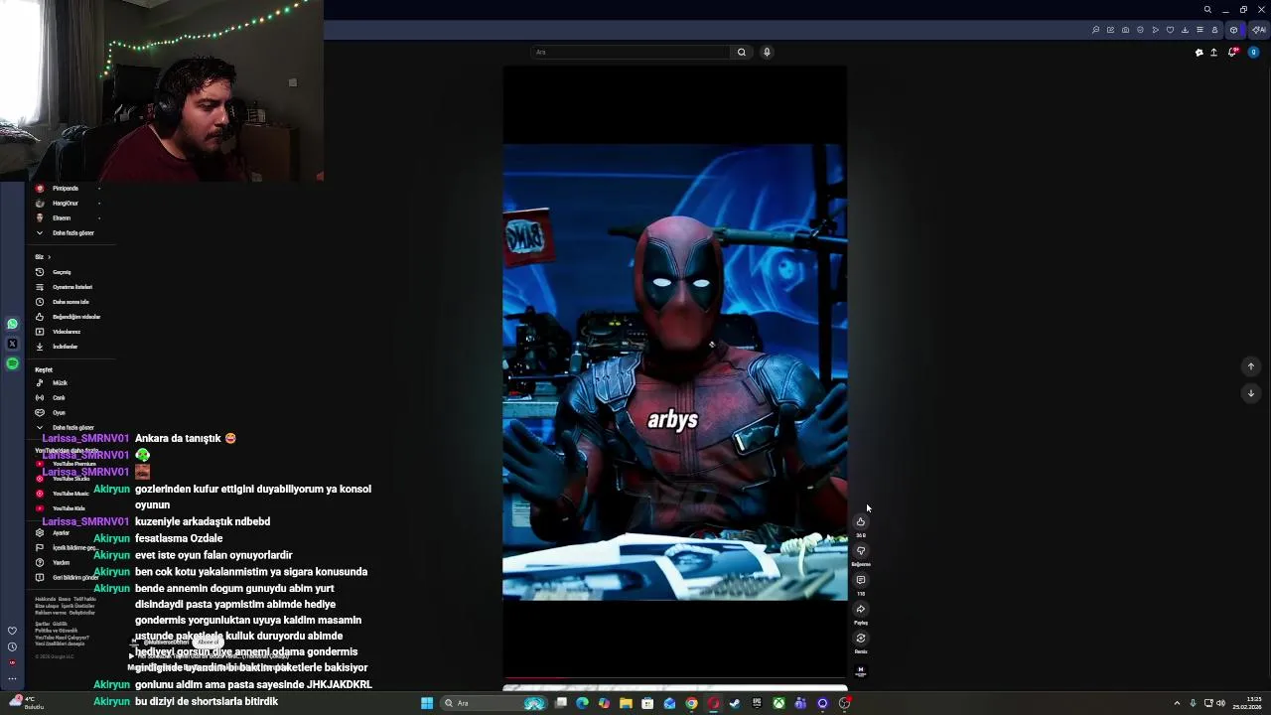Screen dimensions: 1271x715
Task: Open volume control in system tray
Action: coord(1220,703)
